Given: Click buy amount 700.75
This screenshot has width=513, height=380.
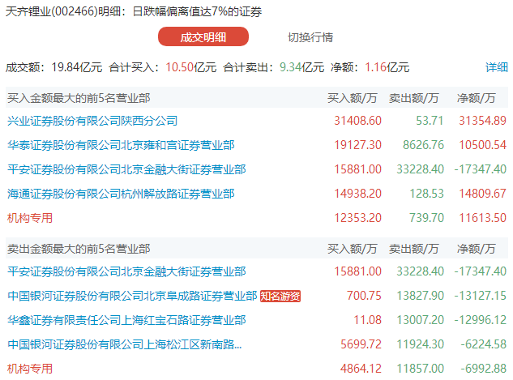Looking at the screenshot, I should (x=364, y=296).
